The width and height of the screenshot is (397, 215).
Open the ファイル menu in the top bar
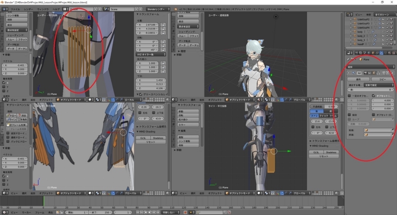click(15, 9)
